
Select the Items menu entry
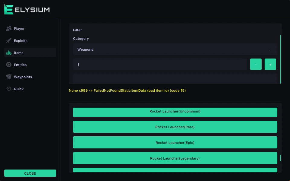click(x=30, y=52)
